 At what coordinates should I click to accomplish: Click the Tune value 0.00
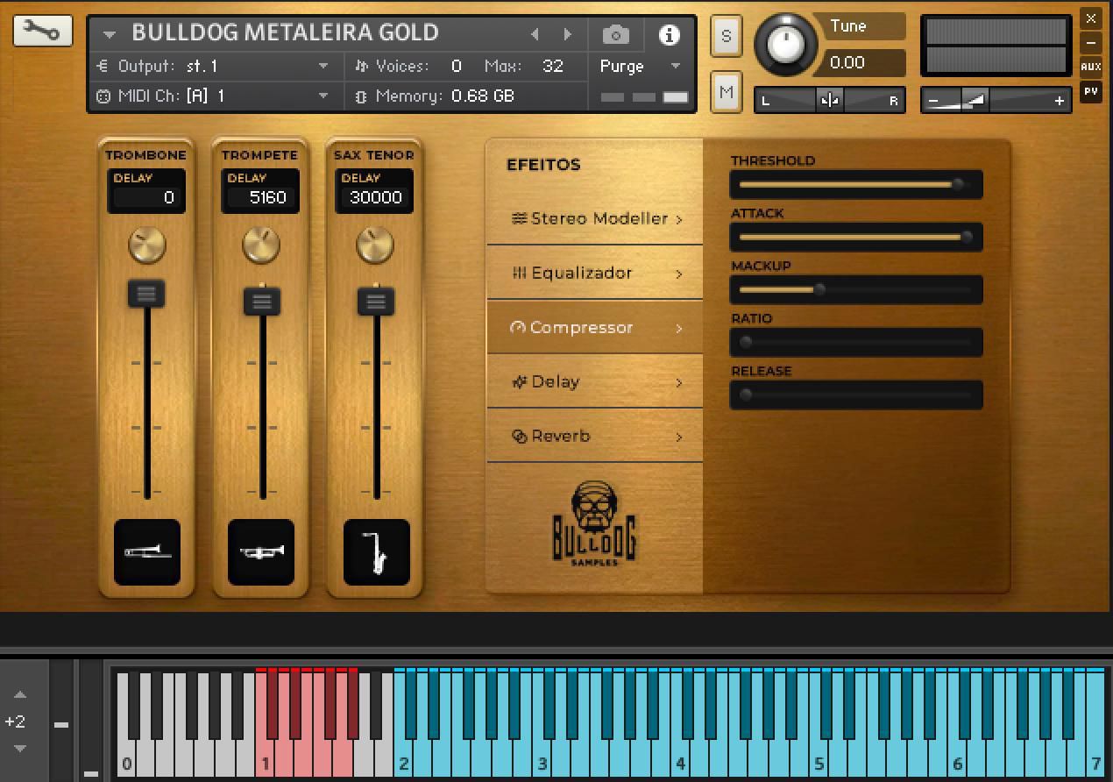click(847, 62)
